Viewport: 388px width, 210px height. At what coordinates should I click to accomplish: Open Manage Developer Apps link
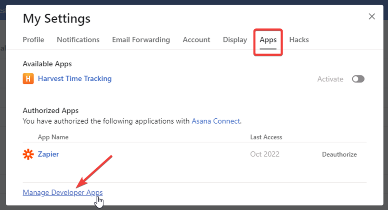coord(63,193)
